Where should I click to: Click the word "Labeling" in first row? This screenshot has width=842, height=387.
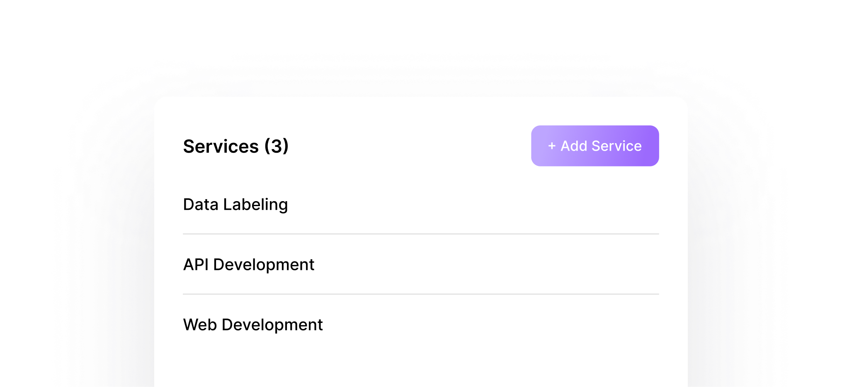[255, 204]
